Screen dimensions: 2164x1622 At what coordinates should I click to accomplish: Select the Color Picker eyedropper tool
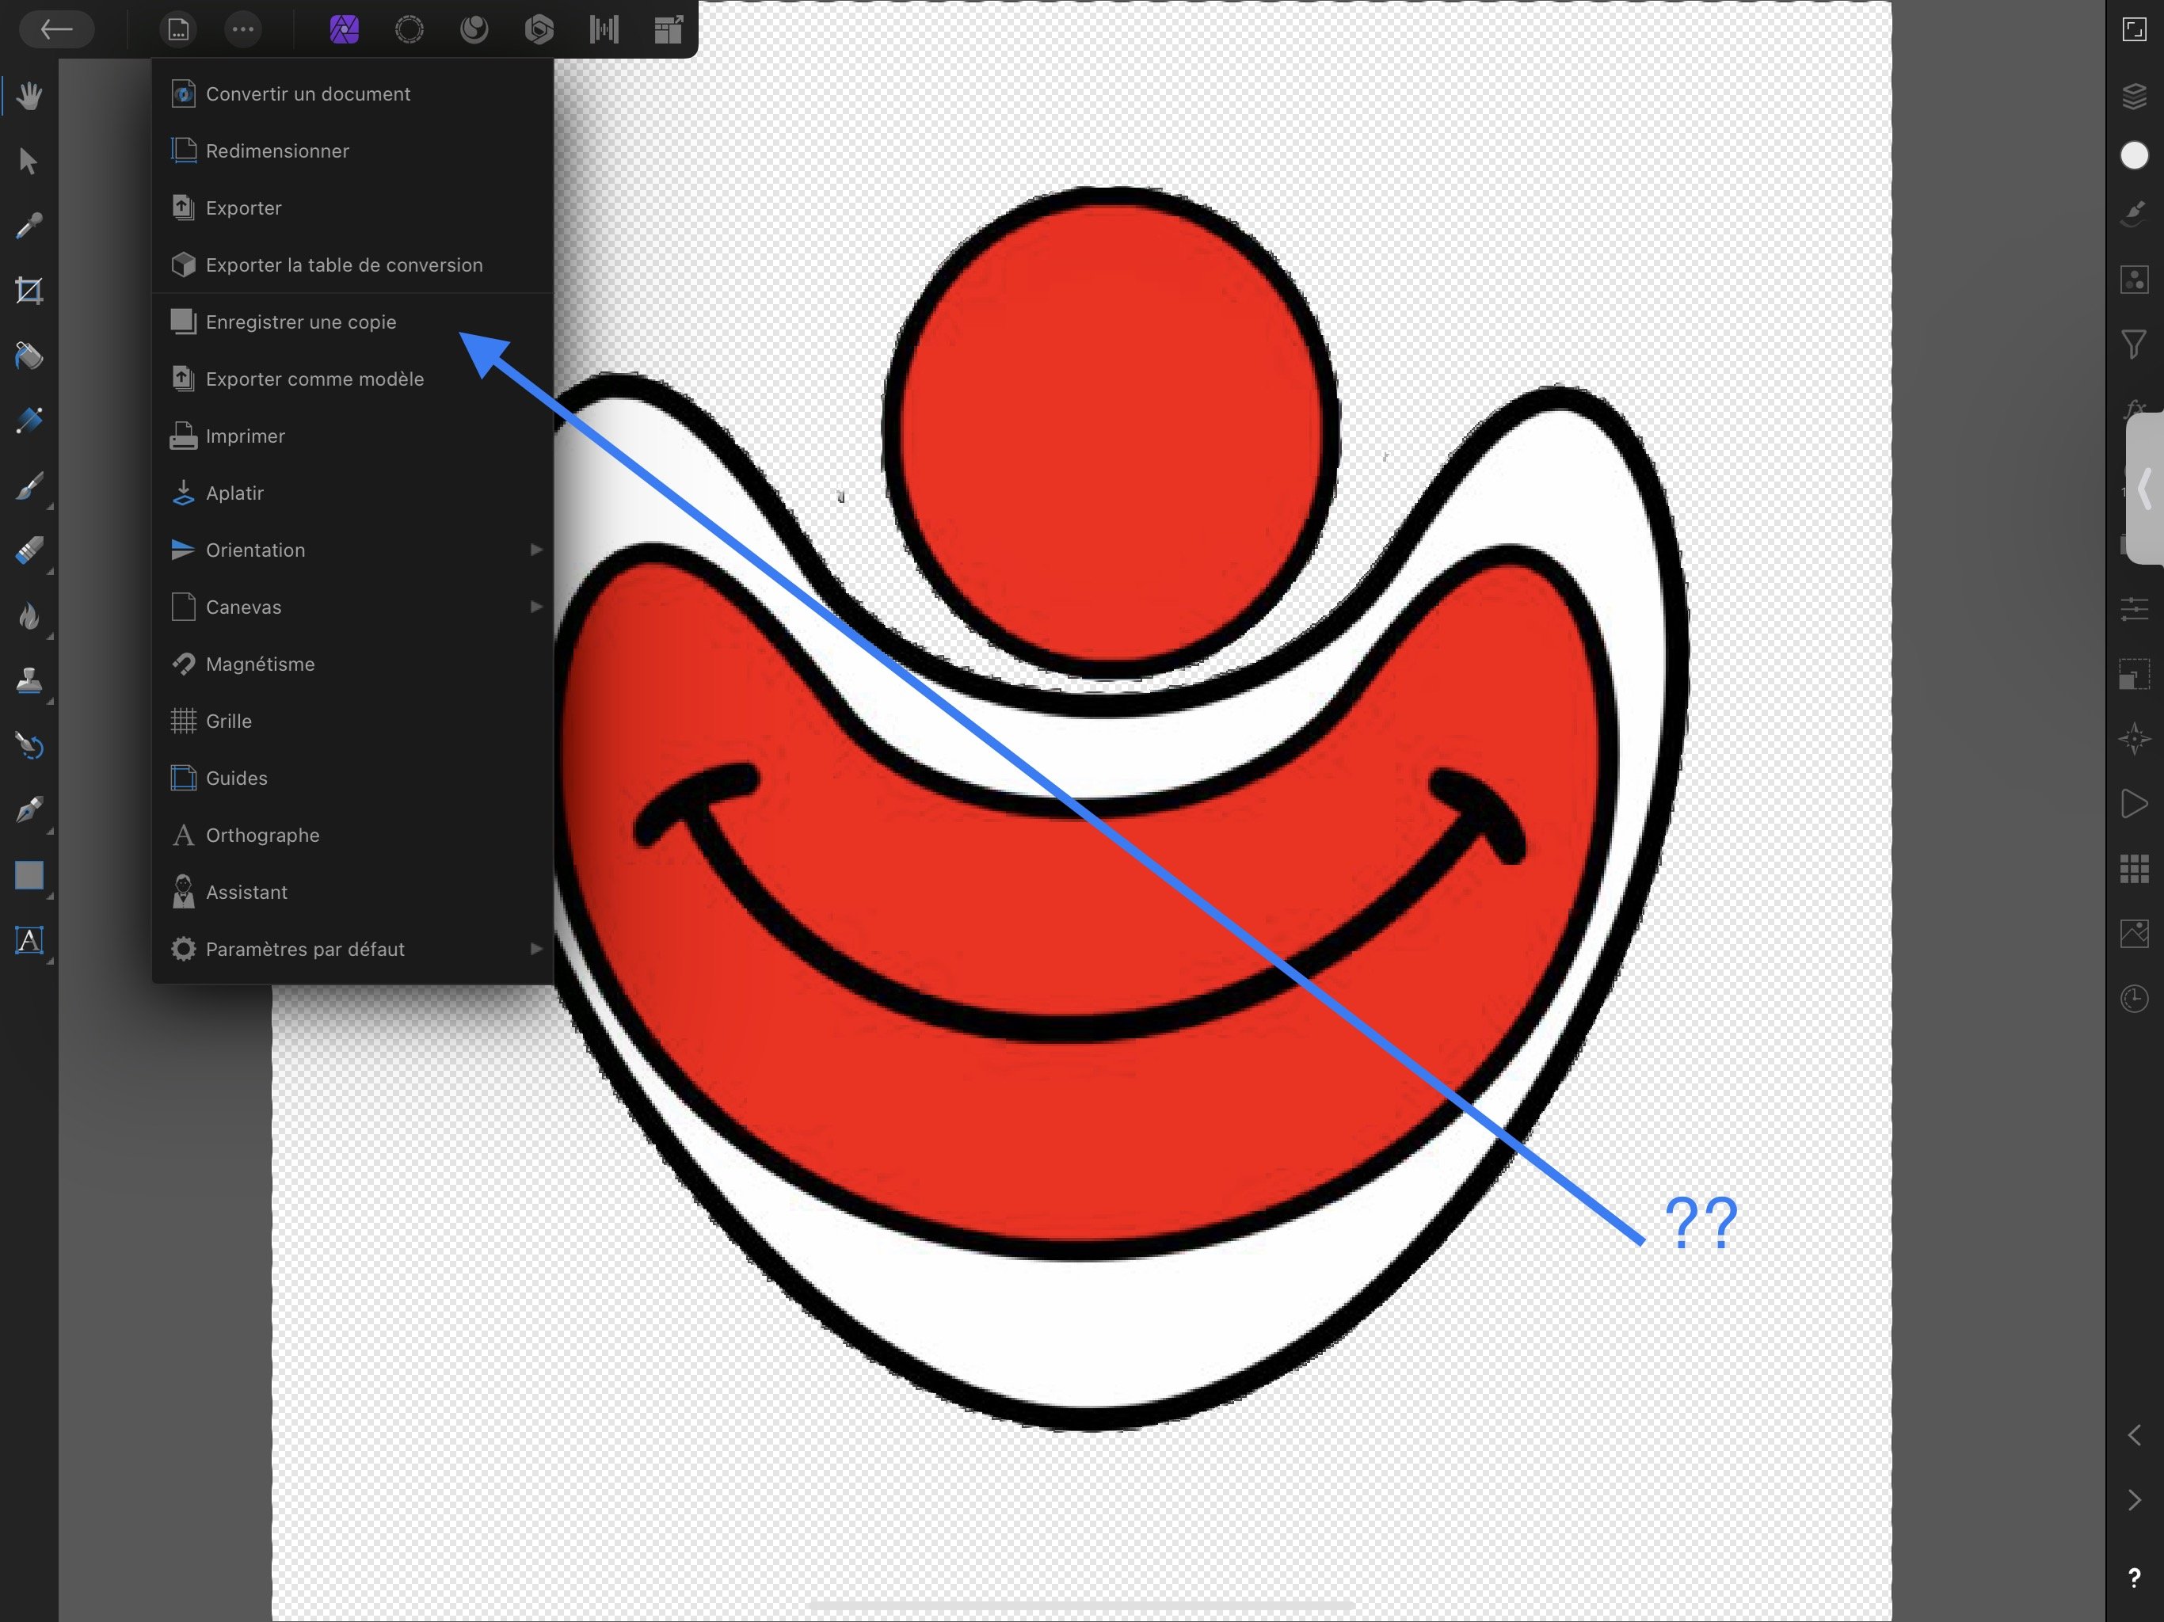pos(29,226)
